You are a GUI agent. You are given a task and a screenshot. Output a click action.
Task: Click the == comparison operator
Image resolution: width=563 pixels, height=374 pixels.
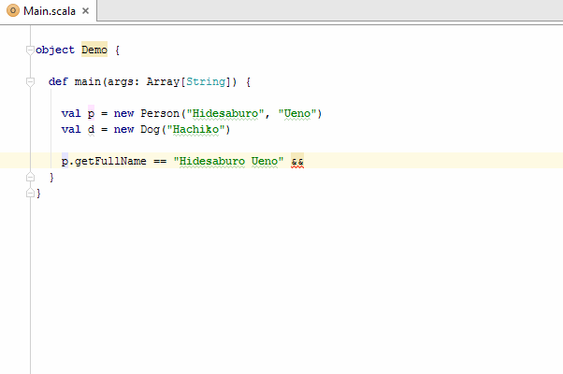pos(160,161)
